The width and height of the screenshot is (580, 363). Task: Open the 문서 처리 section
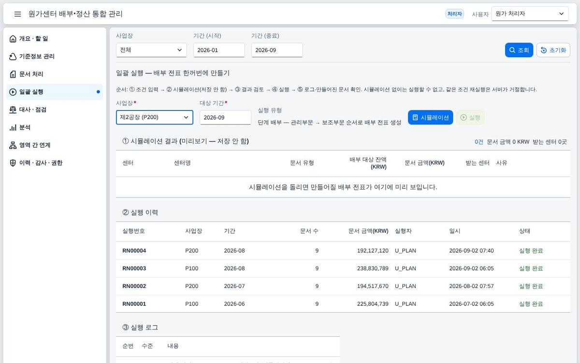(55, 74)
